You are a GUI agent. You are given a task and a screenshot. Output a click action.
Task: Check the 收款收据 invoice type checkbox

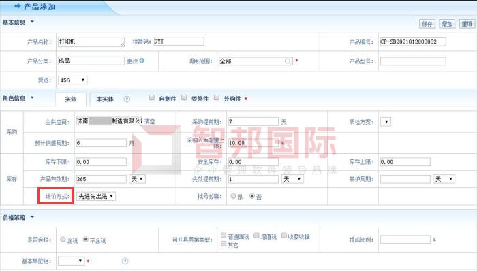click(284, 236)
